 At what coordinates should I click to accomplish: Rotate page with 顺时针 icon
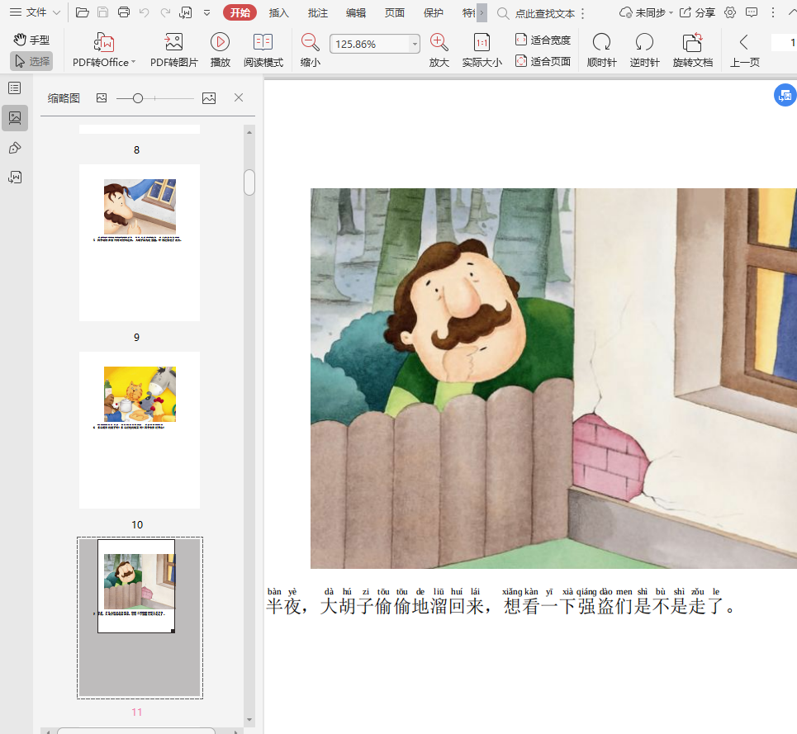tap(601, 43)
